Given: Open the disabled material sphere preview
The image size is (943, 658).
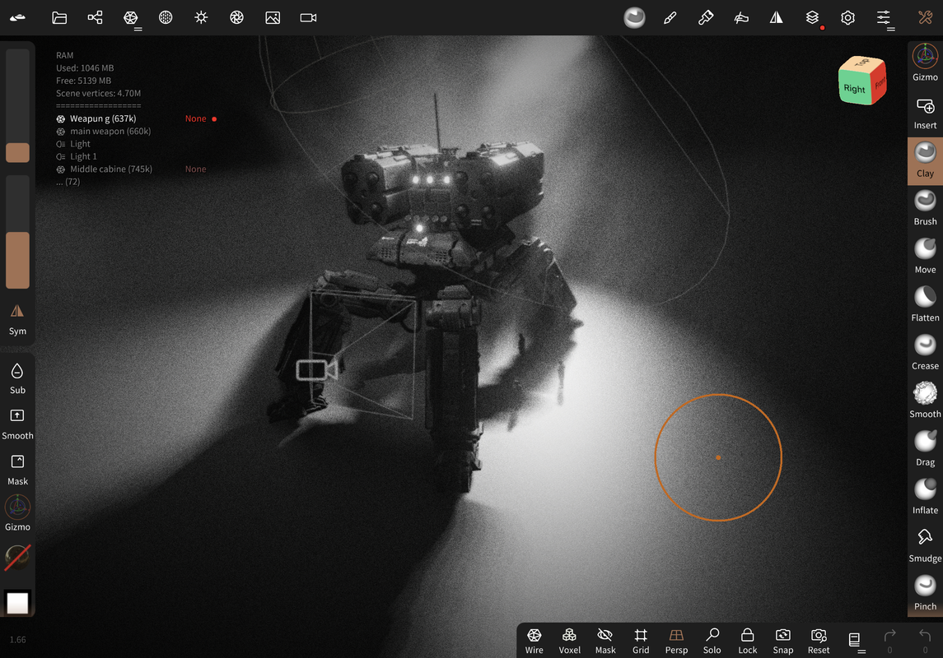Looking at the screenshot, I should (x=17, y=558).
